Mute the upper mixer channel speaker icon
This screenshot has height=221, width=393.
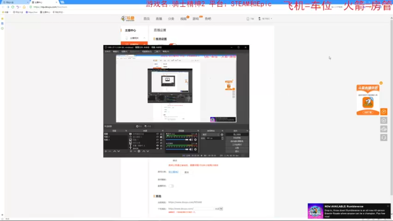click(x=191, y=140)
